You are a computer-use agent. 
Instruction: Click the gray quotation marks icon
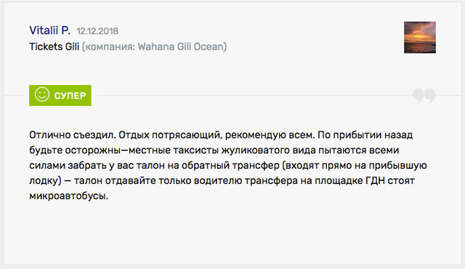(424, 95)
